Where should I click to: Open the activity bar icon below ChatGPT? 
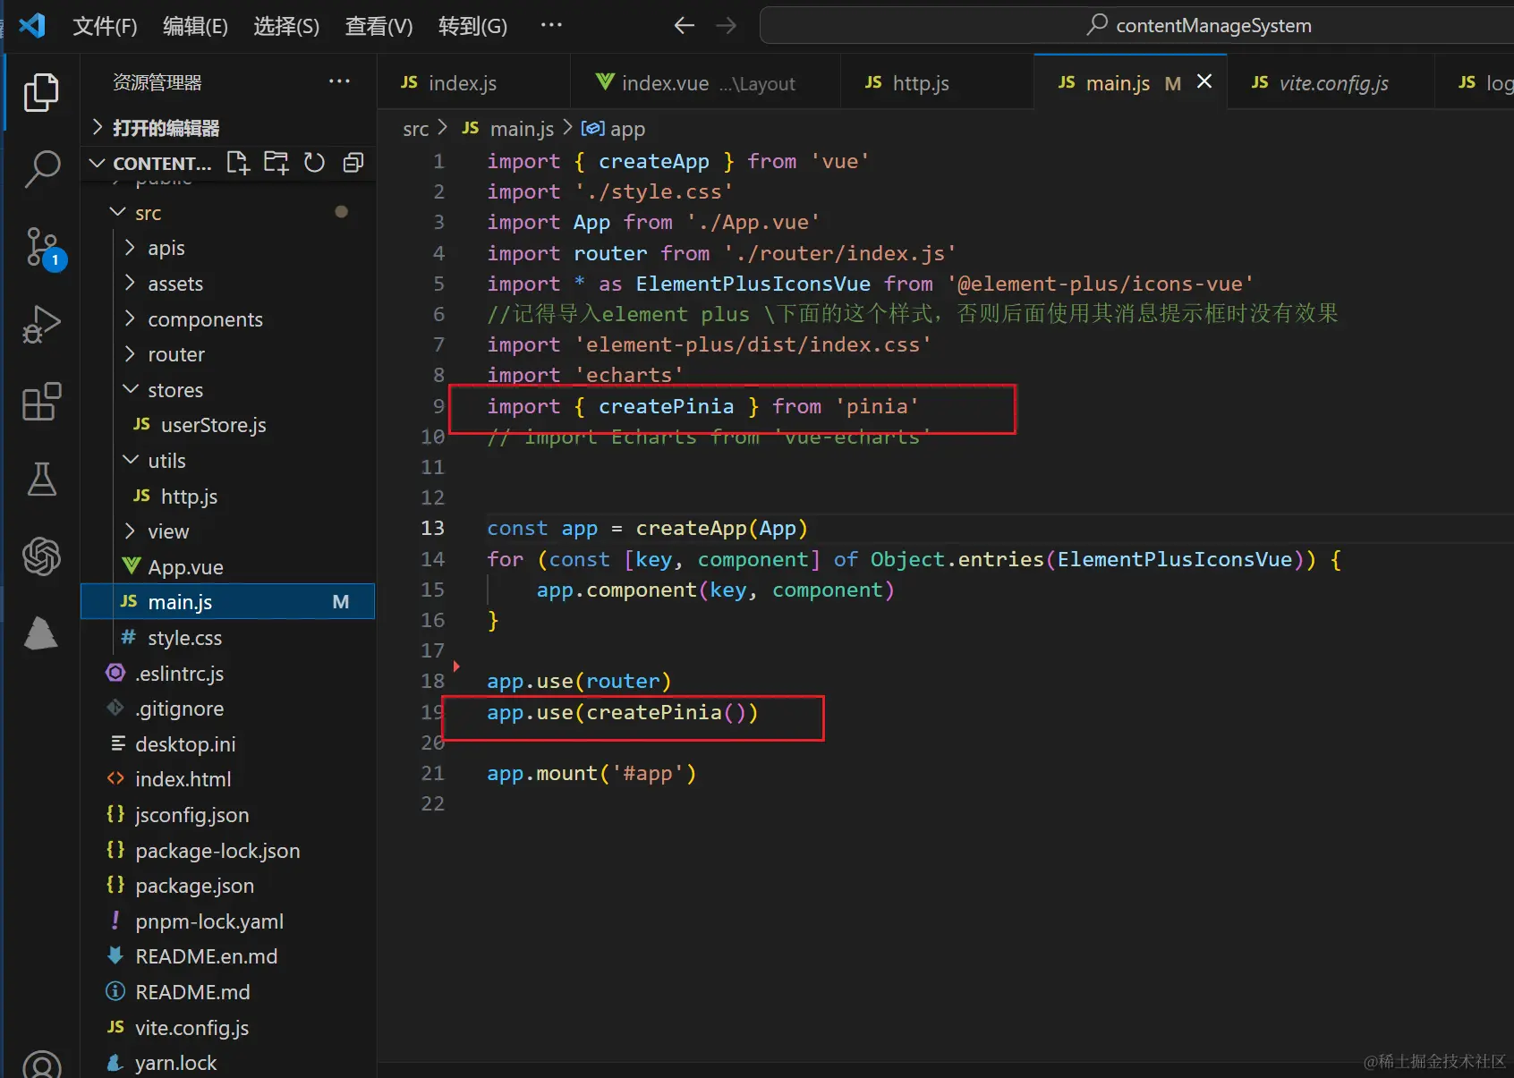41,633
